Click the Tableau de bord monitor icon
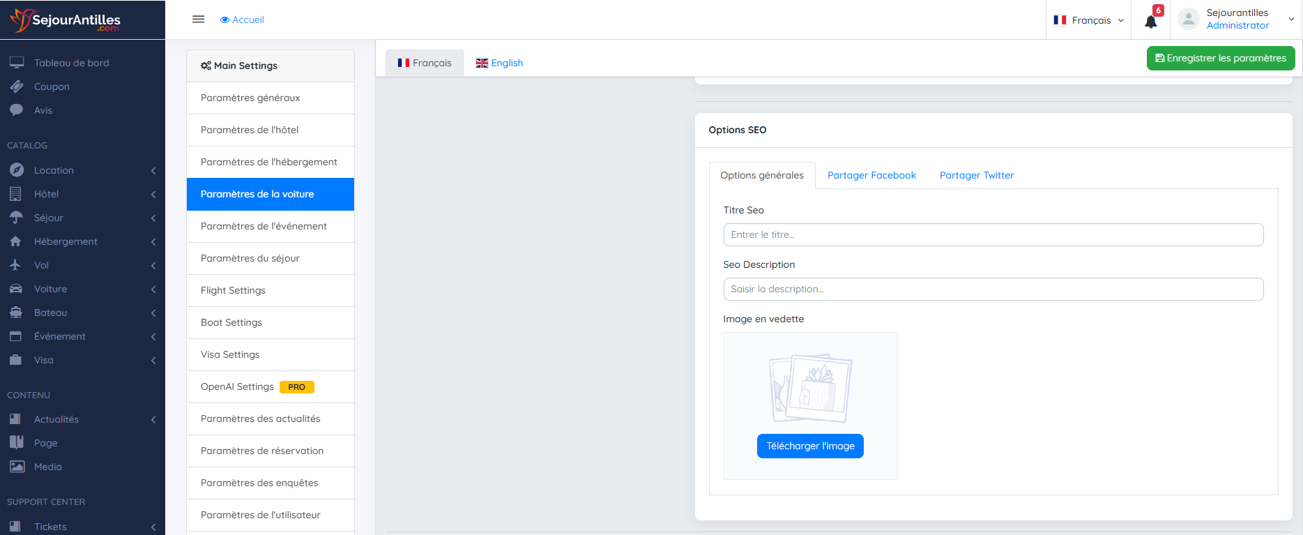The image size is (1303, 535). (17, 63)
